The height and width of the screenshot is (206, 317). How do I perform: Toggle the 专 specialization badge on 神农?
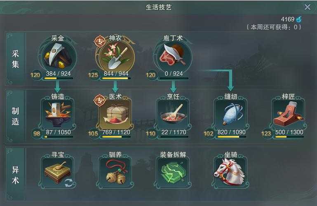[100, 41]
